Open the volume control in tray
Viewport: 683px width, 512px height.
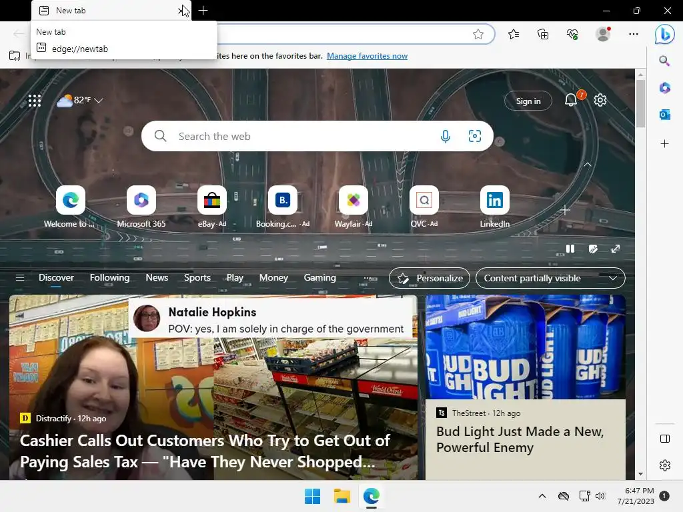pyautogui.click(x=600, y=496)
